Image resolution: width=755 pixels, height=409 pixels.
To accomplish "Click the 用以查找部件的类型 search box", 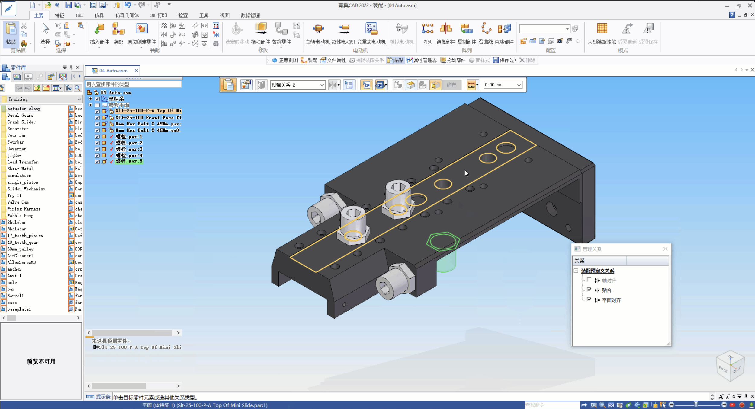I will [133, 84].
